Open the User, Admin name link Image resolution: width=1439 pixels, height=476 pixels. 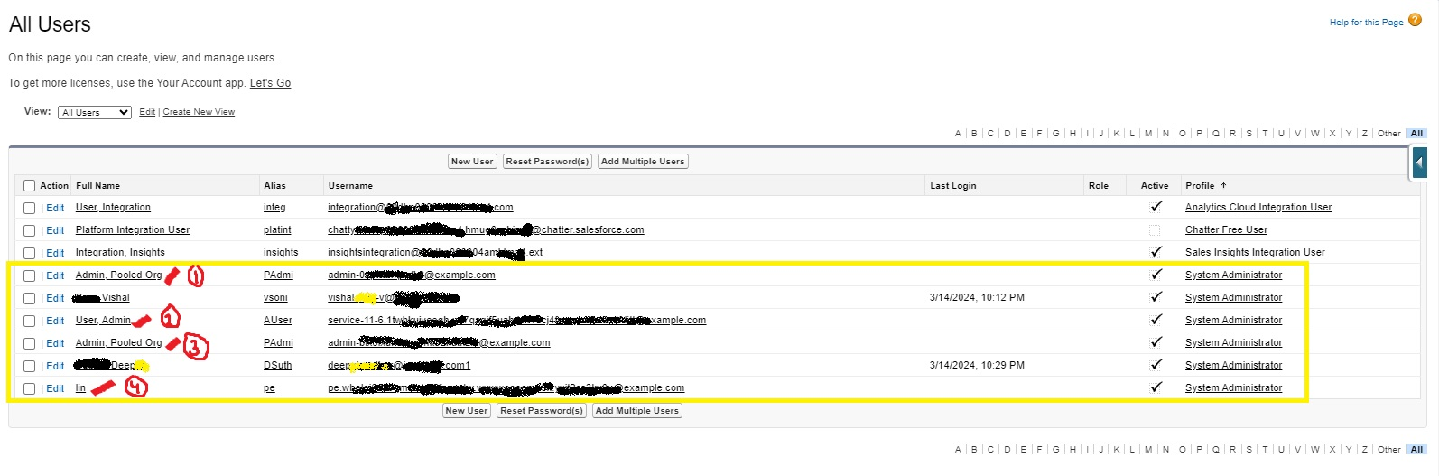(x=103, y=321)
